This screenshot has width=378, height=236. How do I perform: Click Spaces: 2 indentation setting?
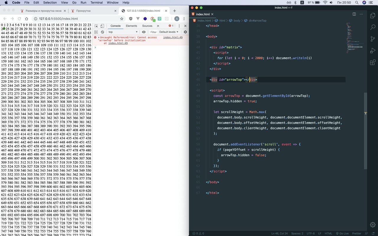[x=297, y=234]
